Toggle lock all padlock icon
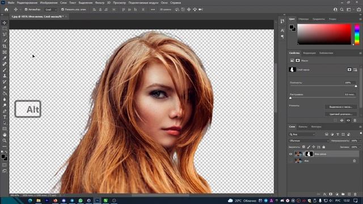The width and height of the screenshot is (363, 204). pos(324,147)
